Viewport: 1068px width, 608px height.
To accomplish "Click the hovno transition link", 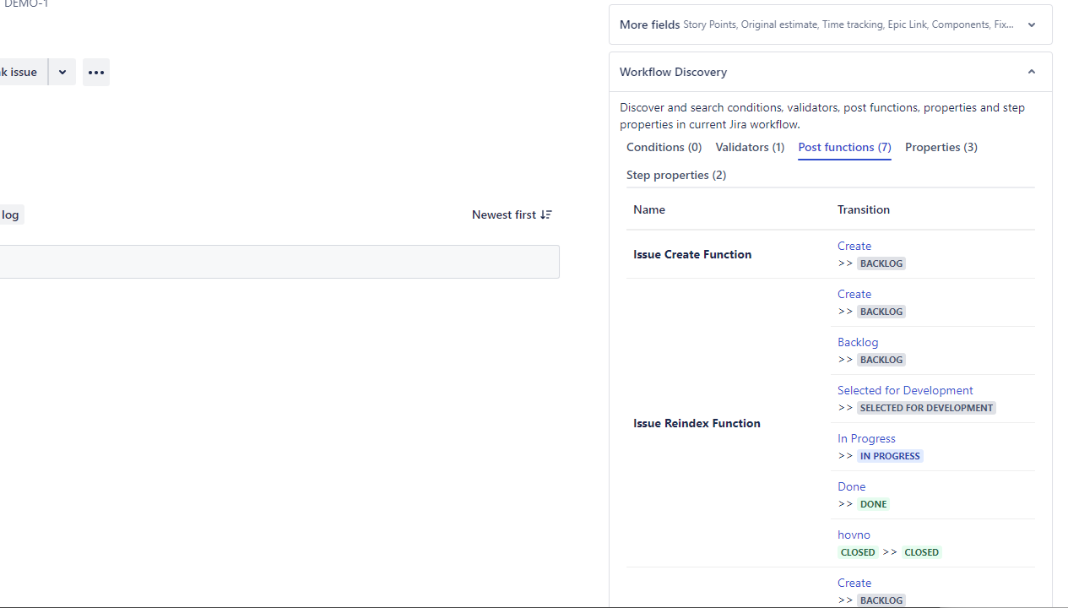I will point(854,535).
